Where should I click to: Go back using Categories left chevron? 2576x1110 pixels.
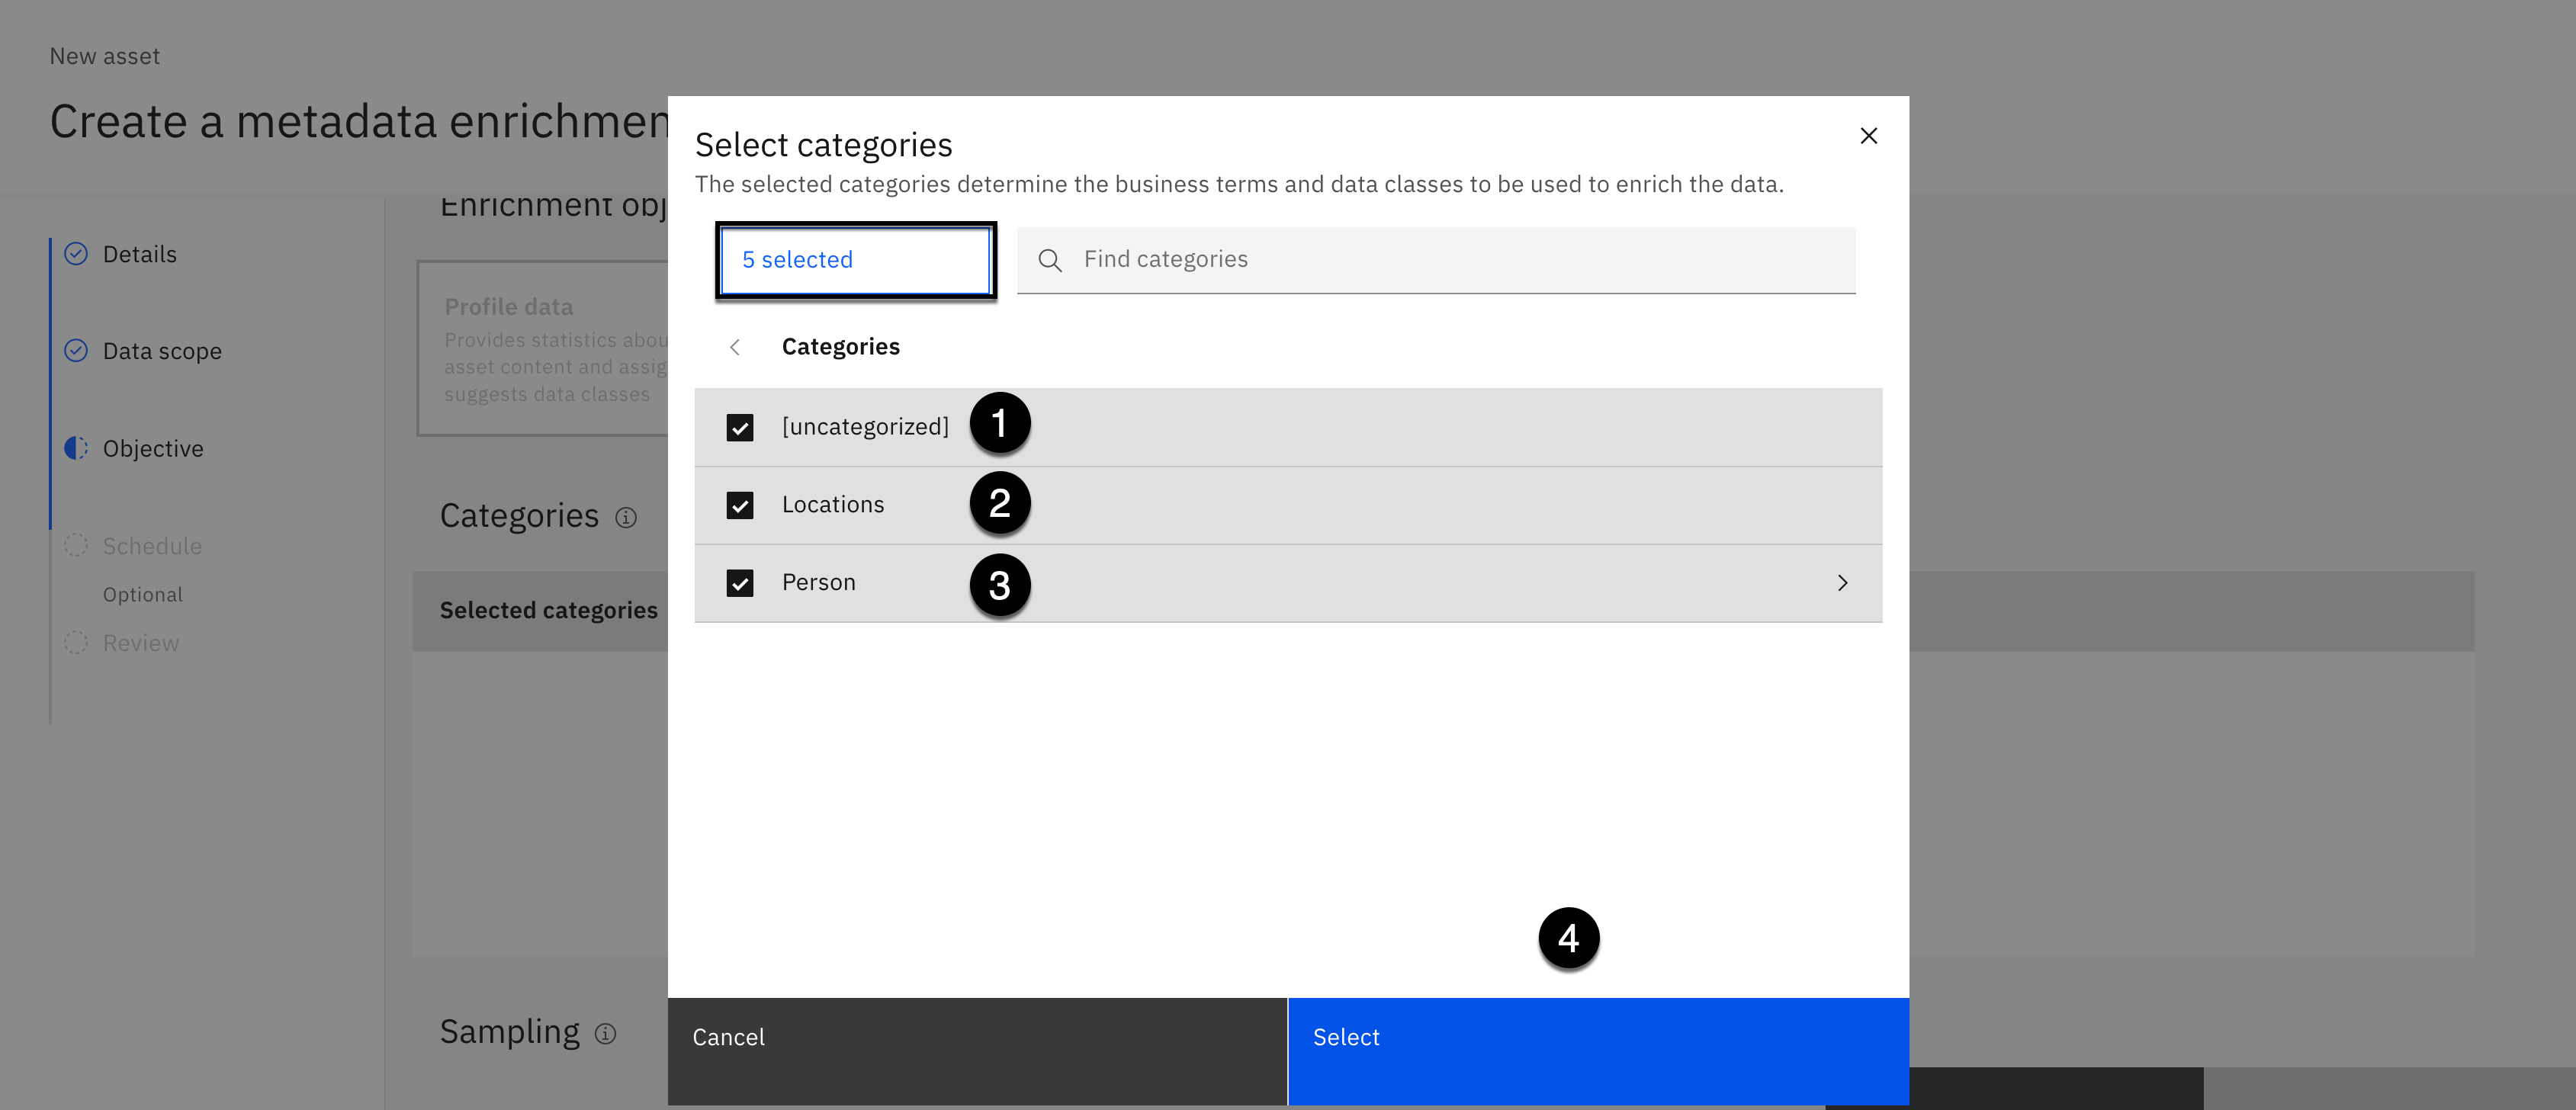pos(735,347)
